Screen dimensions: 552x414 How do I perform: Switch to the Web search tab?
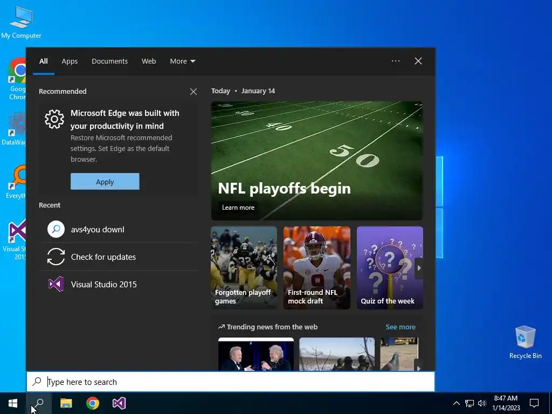click(149, 61)
